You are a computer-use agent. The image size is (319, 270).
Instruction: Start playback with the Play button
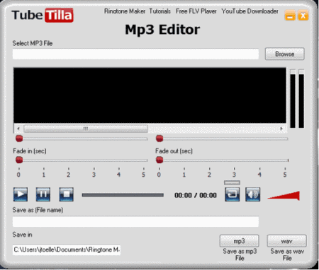click(x=21, y=194)
